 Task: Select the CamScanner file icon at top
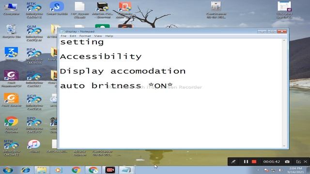pyautogui.click(x=216, y=10)
